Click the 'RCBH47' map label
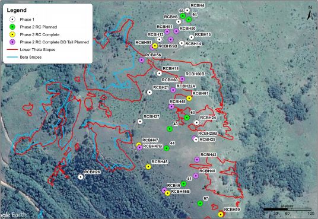The height and width of the screenshot is (219, 318). point(150,140)
